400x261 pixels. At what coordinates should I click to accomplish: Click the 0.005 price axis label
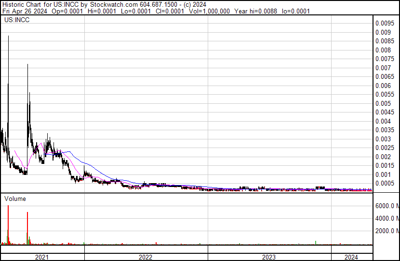pyautogui.click(x=383, y=103)
